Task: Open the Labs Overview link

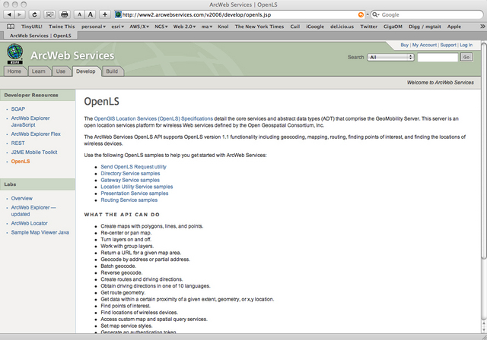Action: [22, 198]
